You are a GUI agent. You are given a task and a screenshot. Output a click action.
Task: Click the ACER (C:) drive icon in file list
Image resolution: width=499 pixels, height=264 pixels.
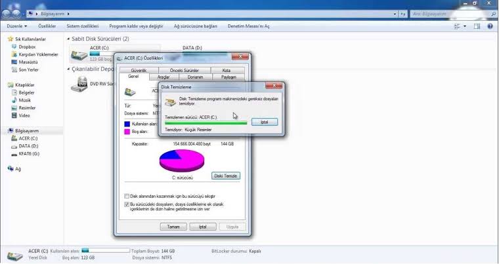[79, 55]
